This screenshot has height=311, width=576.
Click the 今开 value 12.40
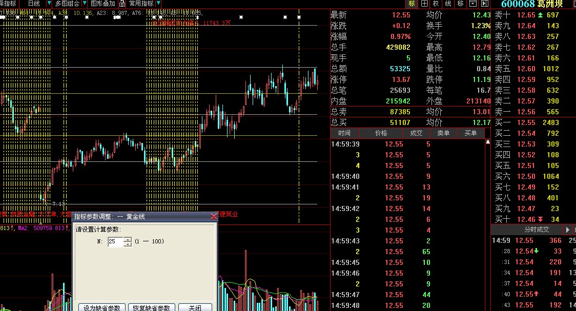pos(481,37)
